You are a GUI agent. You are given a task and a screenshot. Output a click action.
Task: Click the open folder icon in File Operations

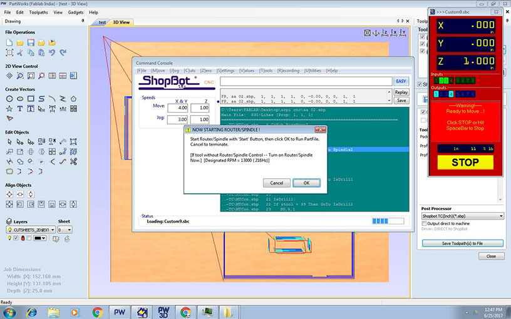tap(20, 43)
